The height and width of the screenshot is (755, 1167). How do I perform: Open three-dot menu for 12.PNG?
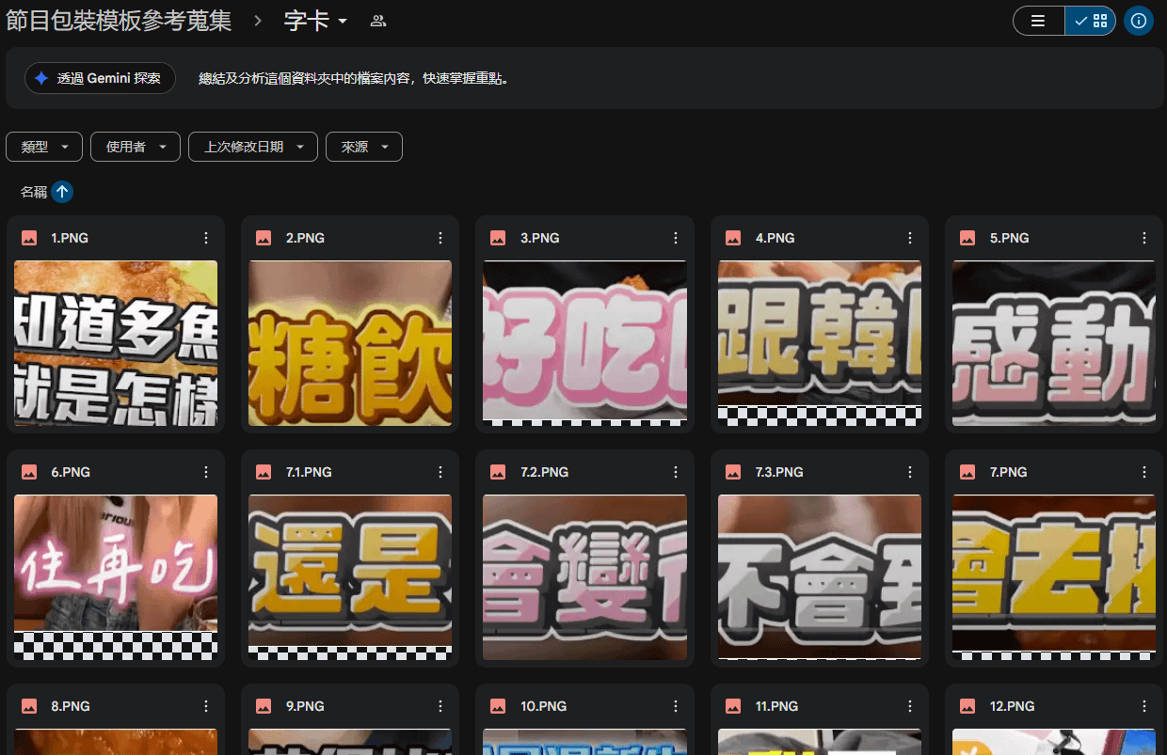pyautogui.click(x=1144, y=706)
